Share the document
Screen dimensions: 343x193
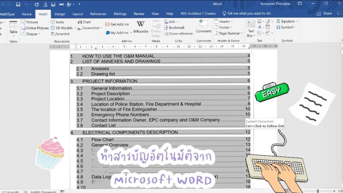324,14
